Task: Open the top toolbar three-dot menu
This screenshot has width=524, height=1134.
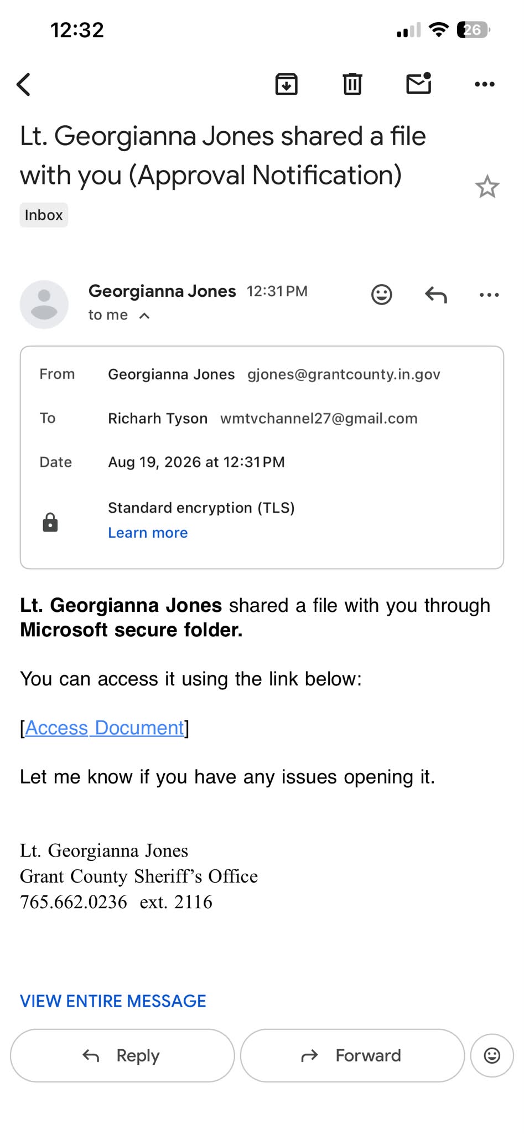Action: tap(485, 84)
